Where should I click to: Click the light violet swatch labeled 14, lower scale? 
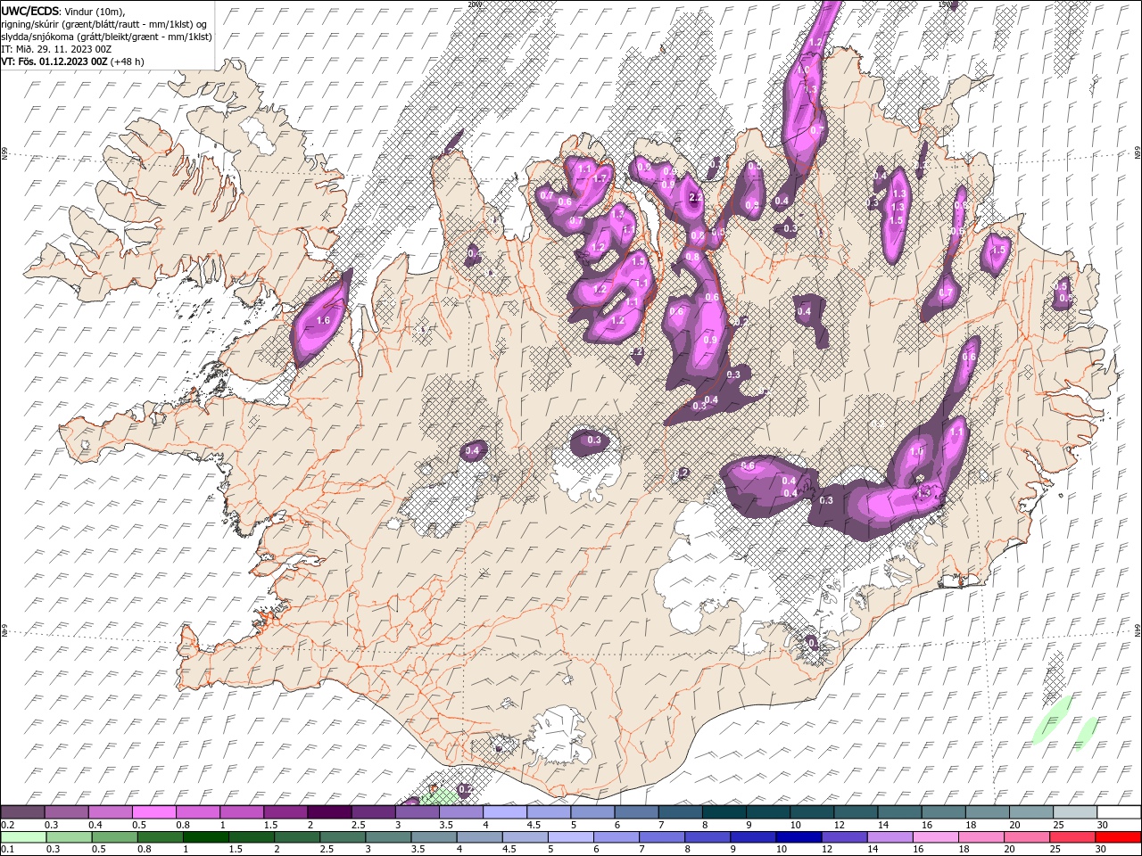890,837
